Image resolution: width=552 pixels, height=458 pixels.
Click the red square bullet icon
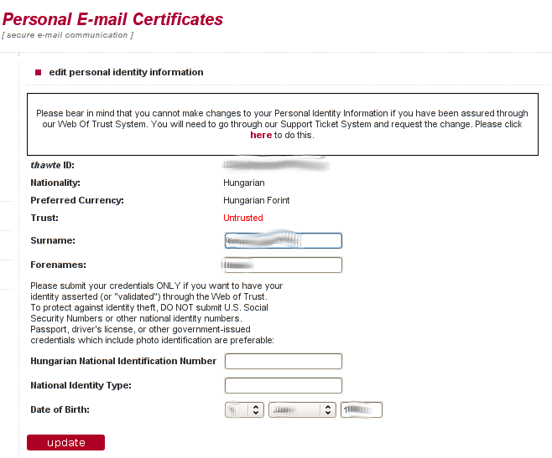pyautogui.click(x=38, y=72)
